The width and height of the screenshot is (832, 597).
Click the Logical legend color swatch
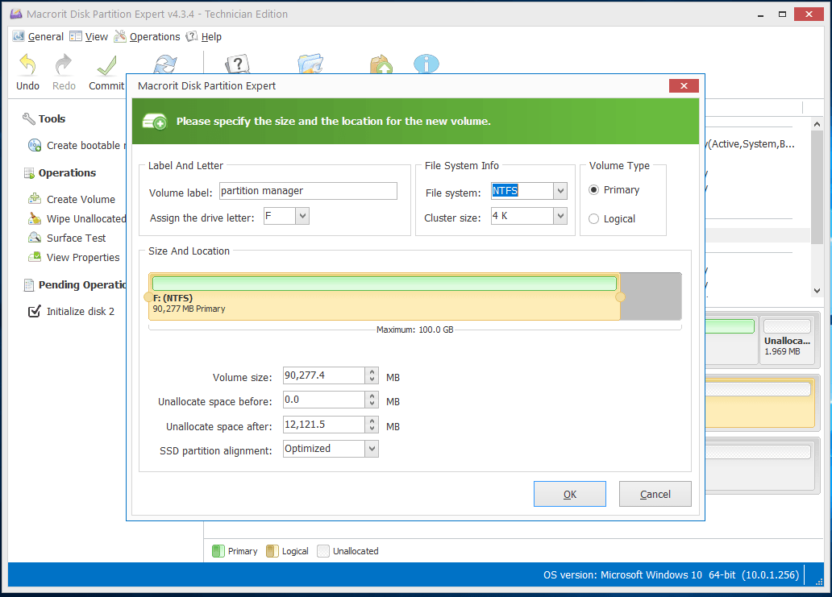(272, 551)
